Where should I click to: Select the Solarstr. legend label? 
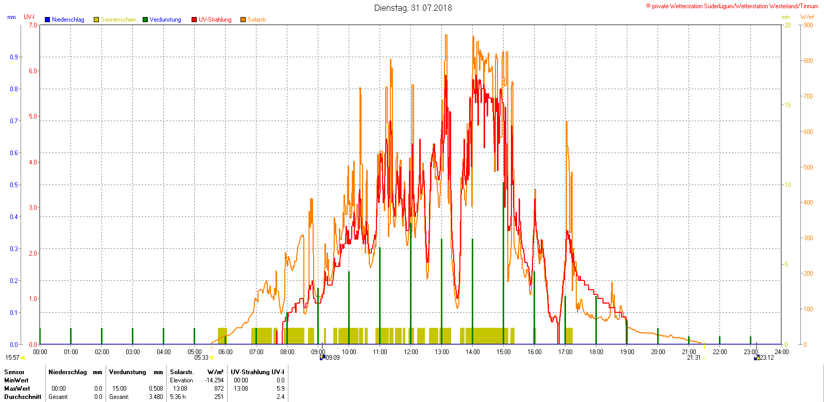(x=257, y=20)
